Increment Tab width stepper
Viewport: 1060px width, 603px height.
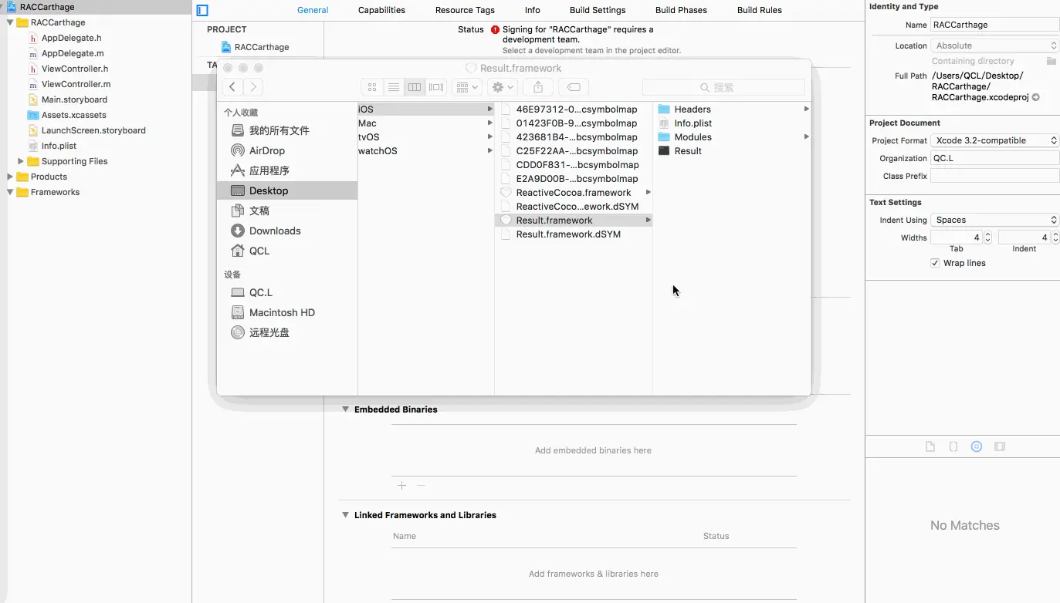[x=988, y=234]
